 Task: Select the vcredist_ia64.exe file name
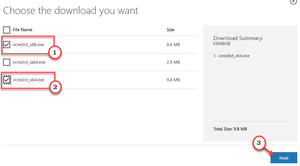click(x=29, y=62)
